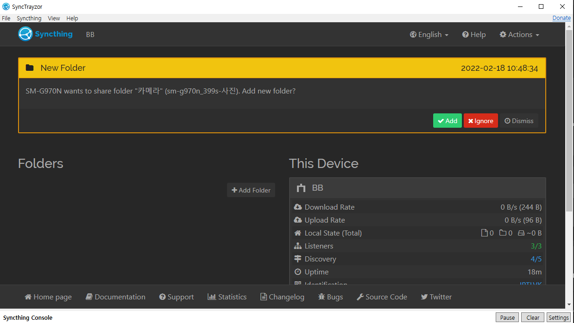Click the bug icon beside Bugs
This screenshot has width=574, height=323.
pos(322,297)
